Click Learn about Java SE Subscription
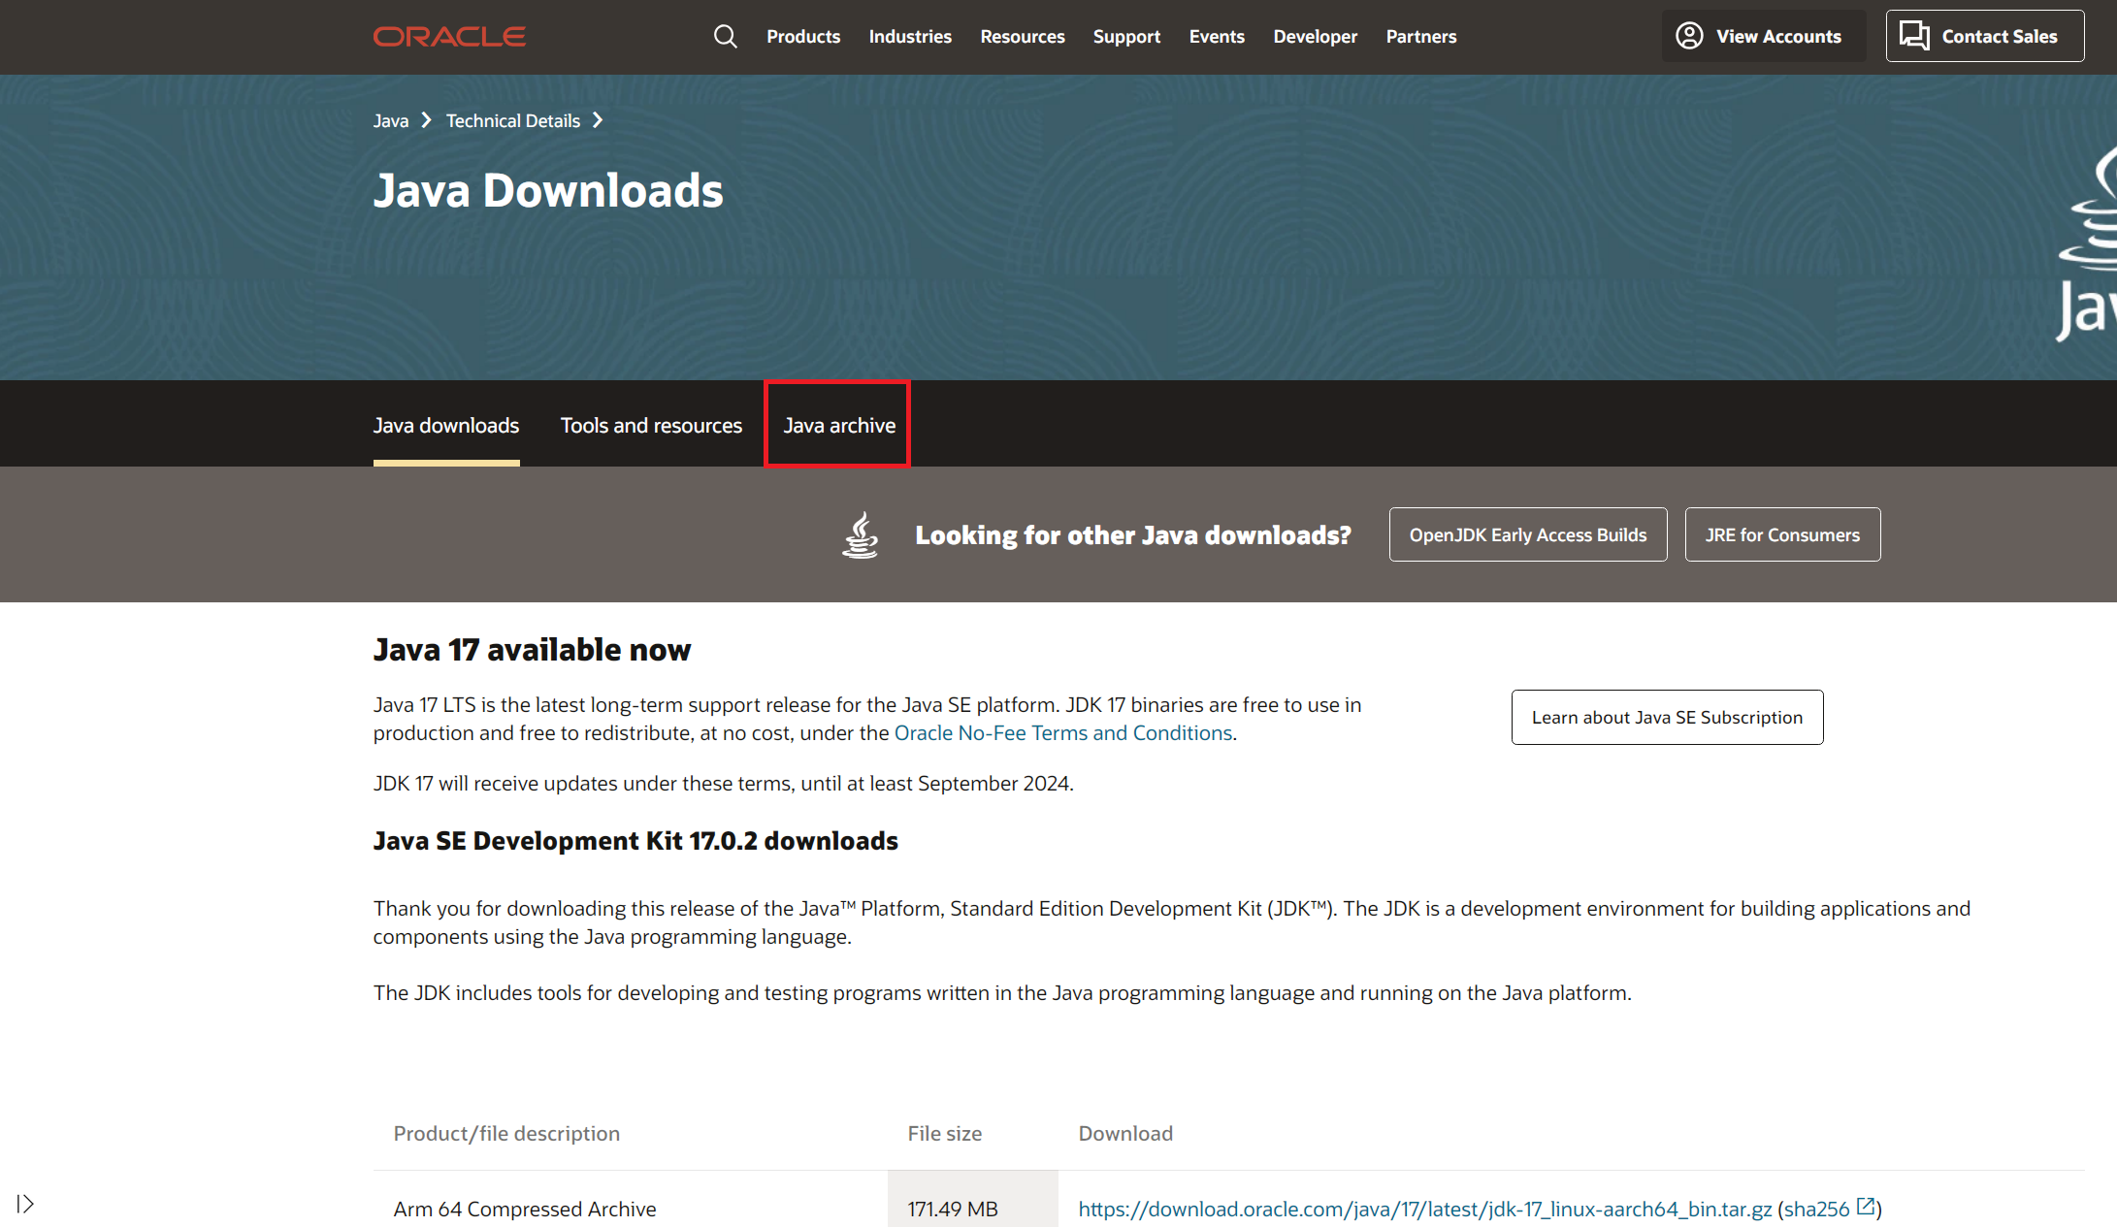Image resolution: width=2117 pixels, height=1227 pixels. 1667,718
